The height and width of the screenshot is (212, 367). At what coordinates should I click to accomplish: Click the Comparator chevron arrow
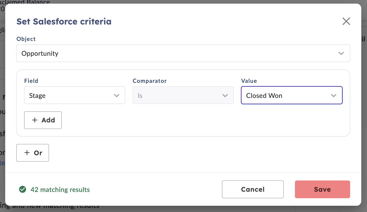pos(225,96)
